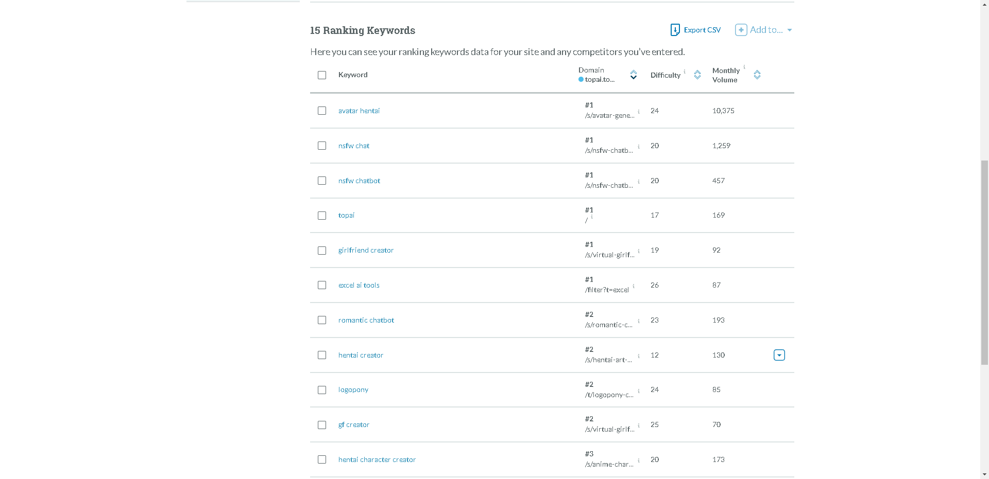Open the girlfriend creator keyword link

[366, 250]
